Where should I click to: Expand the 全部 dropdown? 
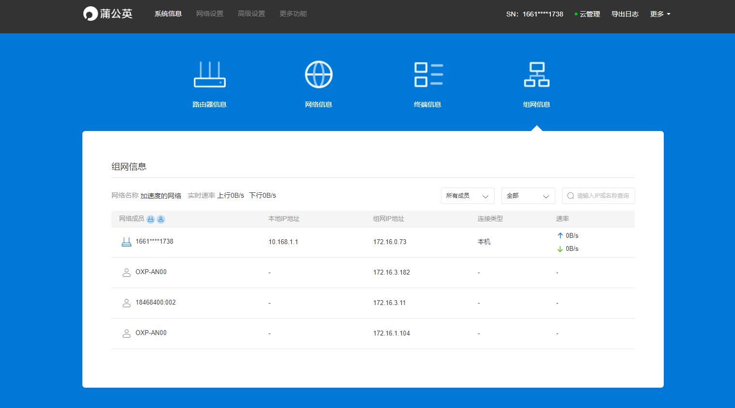(528, 196)
